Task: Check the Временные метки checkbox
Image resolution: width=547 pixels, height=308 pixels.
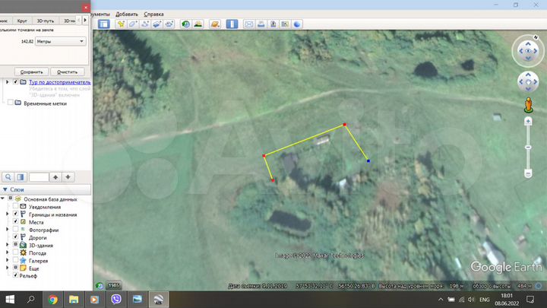Action: pyautogui.click(x=11, y=103)
